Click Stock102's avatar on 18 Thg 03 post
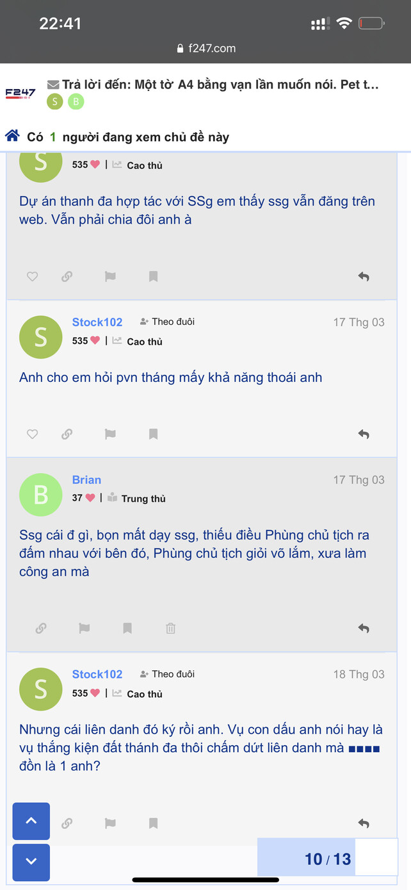The image size is (411, 890). point(41,689)
